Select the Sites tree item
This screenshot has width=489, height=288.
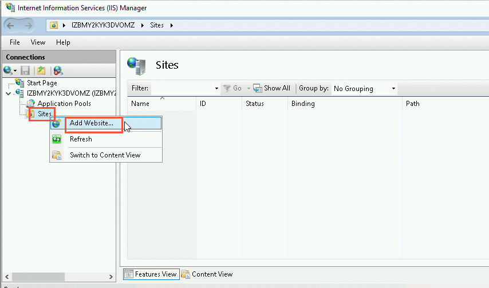[44, 114]
